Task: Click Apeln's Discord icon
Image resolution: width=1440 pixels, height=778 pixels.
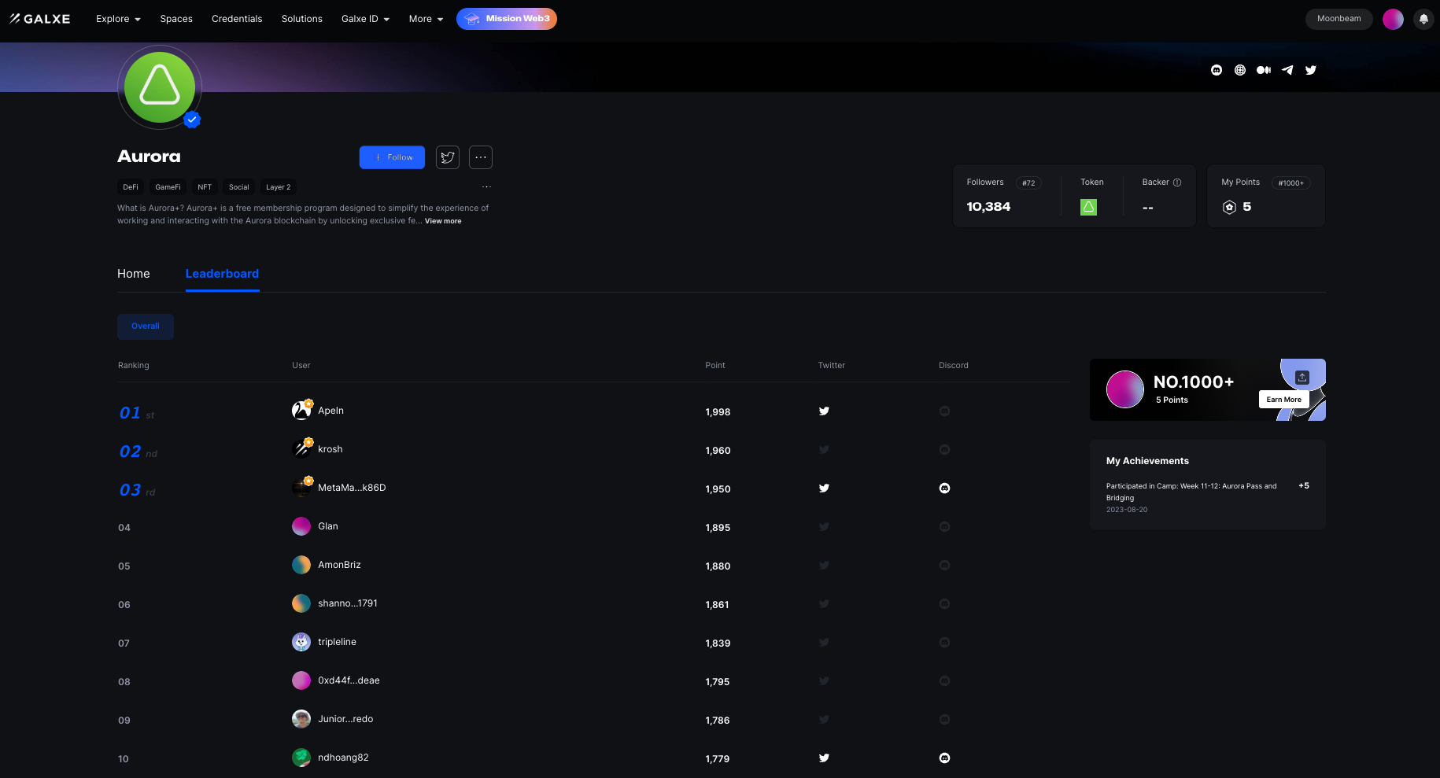Action: pyautogui.click(x=945, y=411)
